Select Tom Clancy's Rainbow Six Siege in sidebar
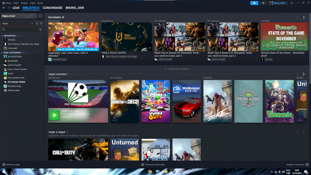 (x=23, y=44)
